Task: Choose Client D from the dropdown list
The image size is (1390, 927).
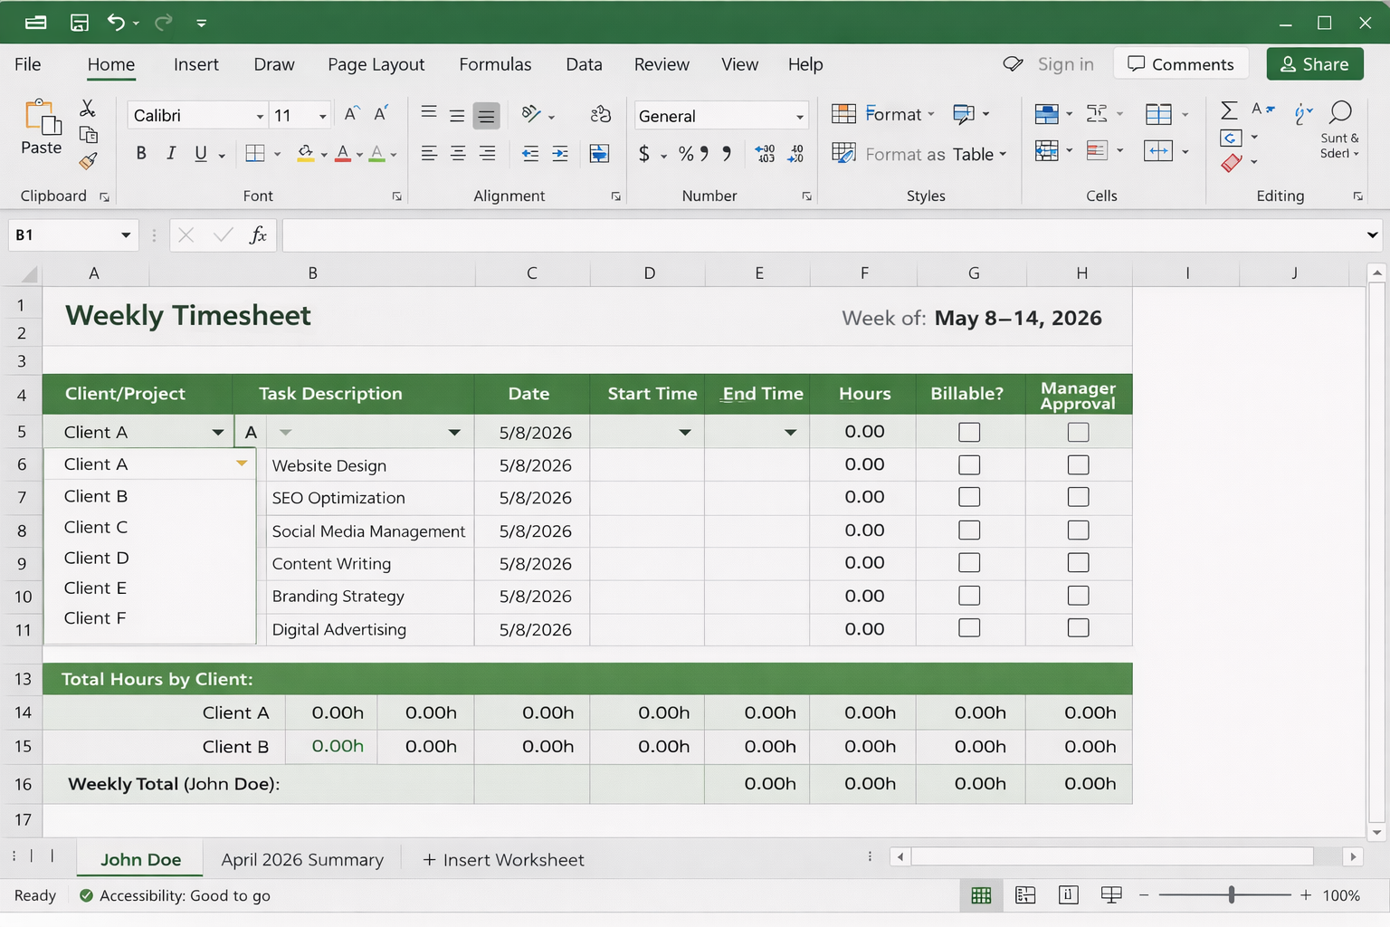Action: pyautogui.click(x=97, y=558)
